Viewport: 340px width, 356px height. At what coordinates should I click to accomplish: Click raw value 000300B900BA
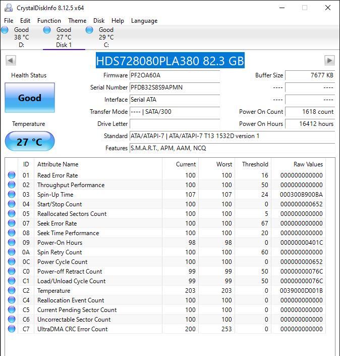[301, 195]
